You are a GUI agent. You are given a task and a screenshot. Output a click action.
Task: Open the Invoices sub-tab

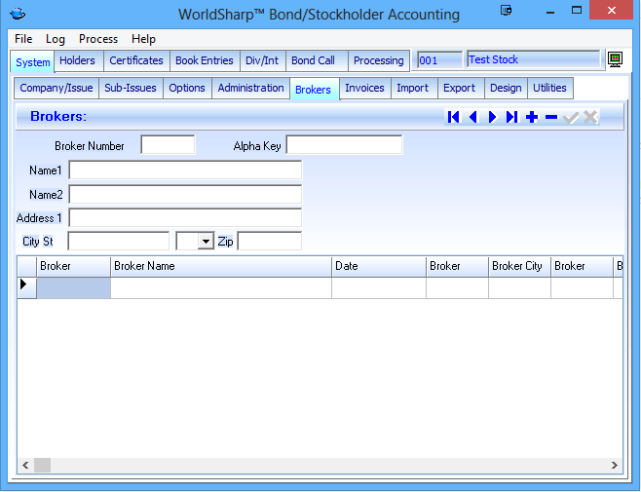(364, 88)
